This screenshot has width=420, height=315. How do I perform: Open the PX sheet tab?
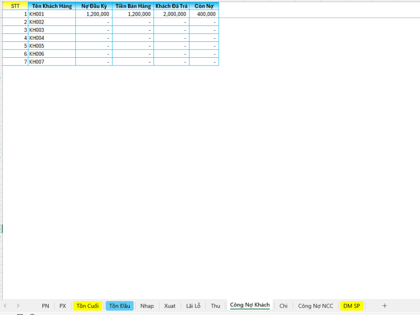coord(62,306)
